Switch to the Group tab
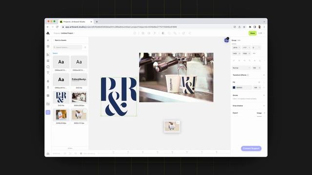 pyautogui.click(x=234, y=40)
